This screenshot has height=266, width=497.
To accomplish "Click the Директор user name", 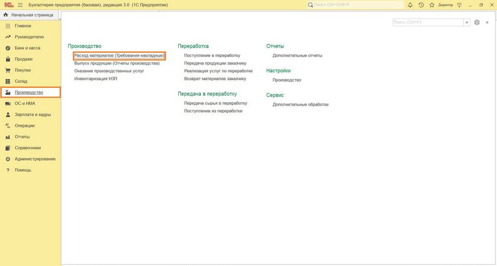I will pos(445,5).
